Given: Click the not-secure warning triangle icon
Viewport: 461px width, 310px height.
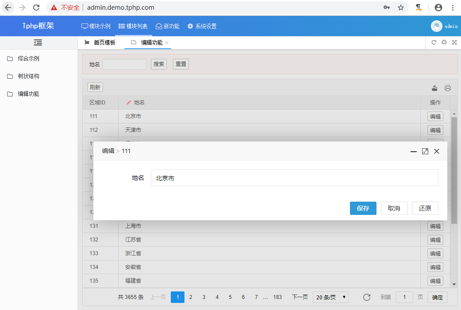Looking at the screenshot, I should (x=54, y=8).
